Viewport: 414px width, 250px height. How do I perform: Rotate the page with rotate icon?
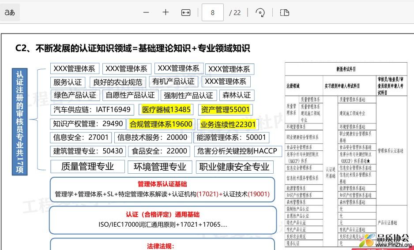coord(260,12)
